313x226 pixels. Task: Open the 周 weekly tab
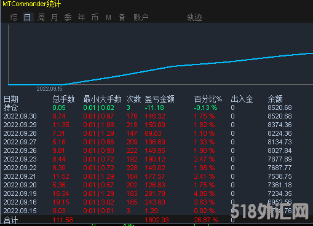pyautogui.click(x=41, y=17)
